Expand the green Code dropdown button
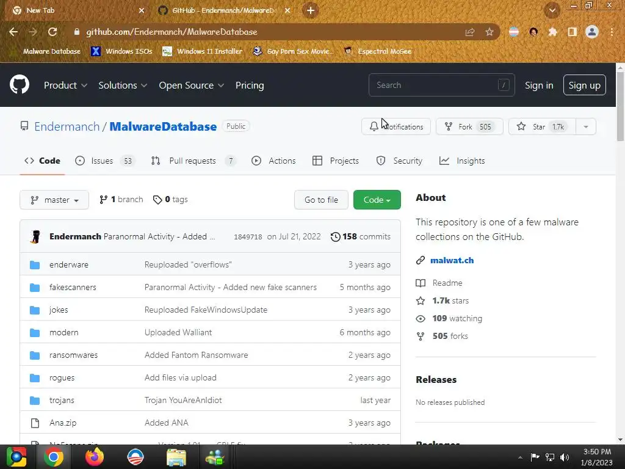 tap(377, 200)
